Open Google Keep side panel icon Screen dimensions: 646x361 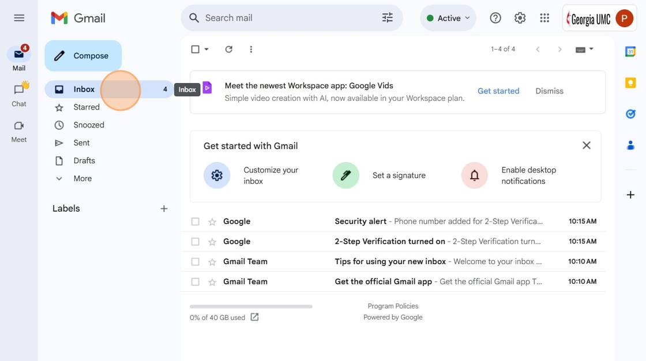point(630,83)
